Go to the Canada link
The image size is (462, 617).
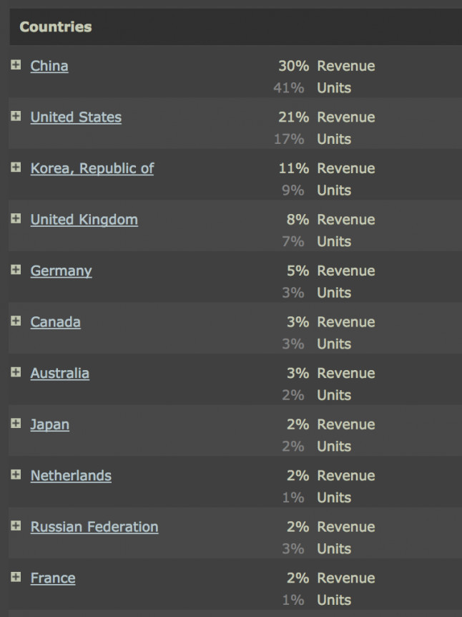pyautogui.click(x=55, y=322)
